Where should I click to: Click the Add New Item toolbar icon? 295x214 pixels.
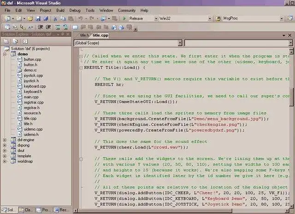19,18
